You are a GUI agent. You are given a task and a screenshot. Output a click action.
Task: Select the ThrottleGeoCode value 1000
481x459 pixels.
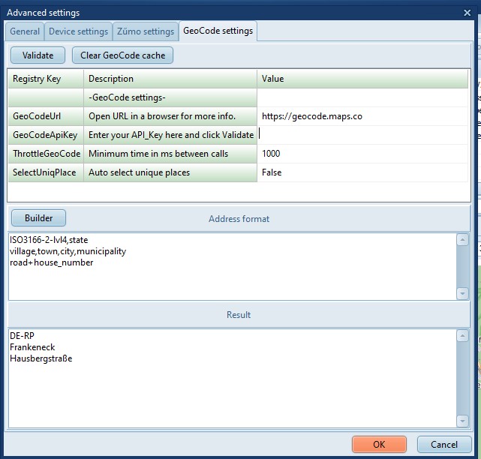[360, 154]
